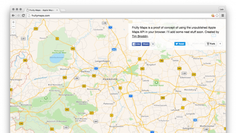236x133 pixels.
Task: Click the Facebook Like button
Action: [137, 44]
